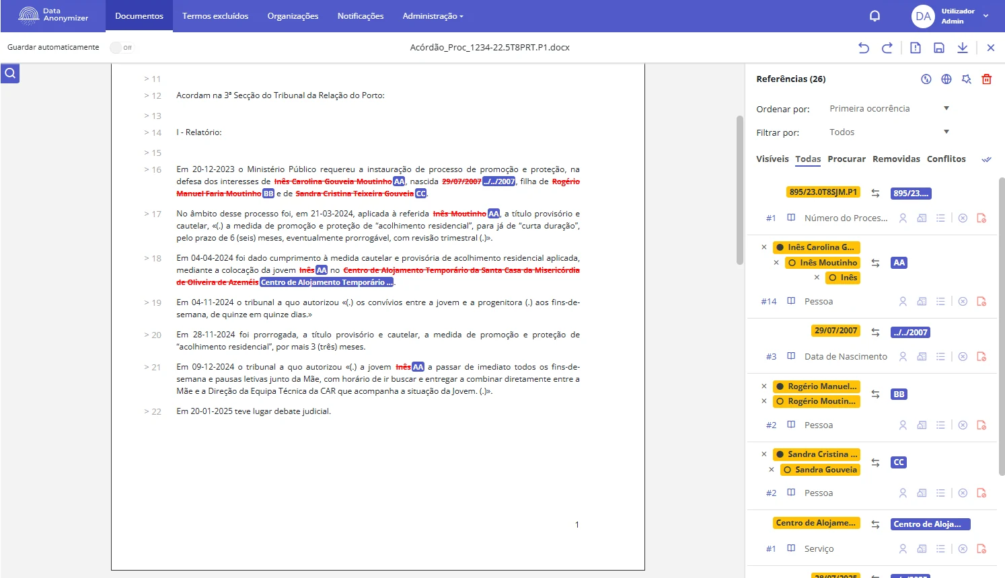This screenshot has height=578, width=1005.
Task: Click the Procurar tab
Action: [846, 159]
